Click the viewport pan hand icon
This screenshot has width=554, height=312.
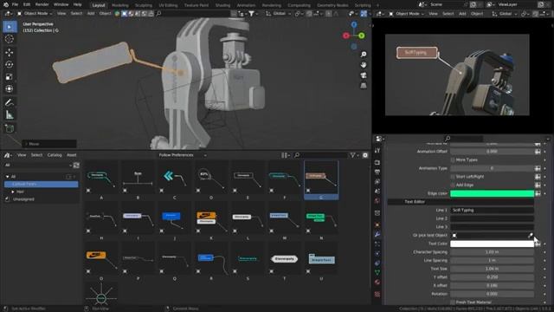[x=364, y=65]
